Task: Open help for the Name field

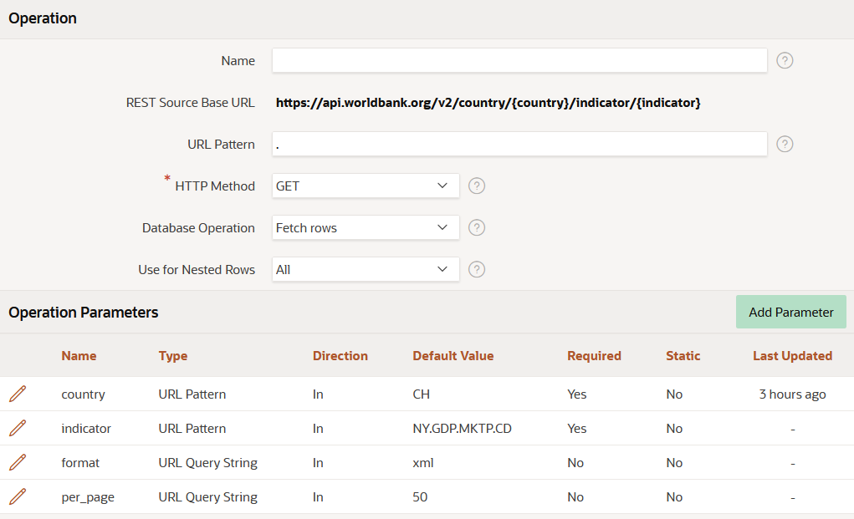Action: coord(785,60)
